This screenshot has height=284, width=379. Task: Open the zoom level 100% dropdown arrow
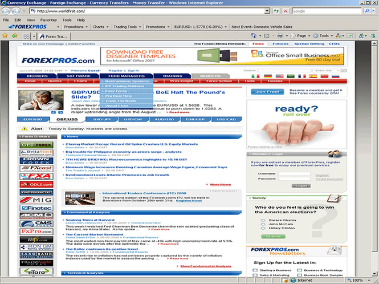coord(369,281)
